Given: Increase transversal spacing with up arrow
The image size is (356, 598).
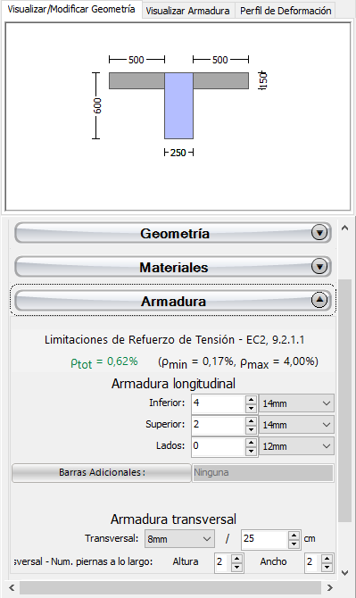Looking at the screenshot, I should 294,535.
